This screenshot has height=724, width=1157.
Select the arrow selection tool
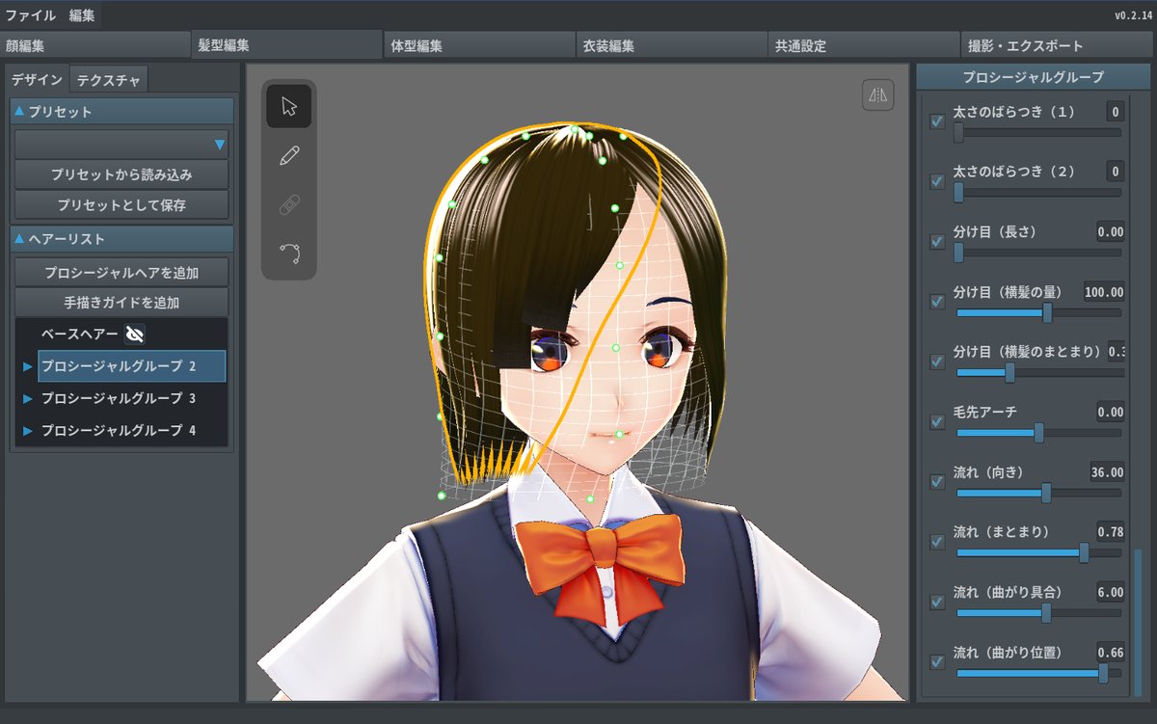tap(289, 106)
